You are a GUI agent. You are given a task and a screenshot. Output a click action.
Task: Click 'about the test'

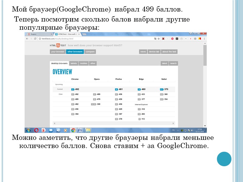point(169,52)
